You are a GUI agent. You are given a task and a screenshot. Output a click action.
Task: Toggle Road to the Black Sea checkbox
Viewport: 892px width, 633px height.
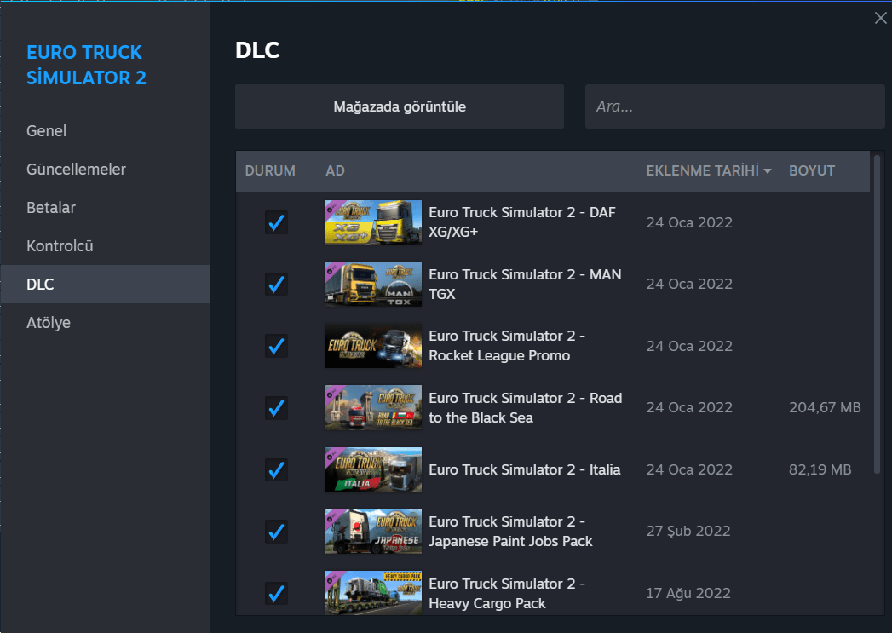277,408
